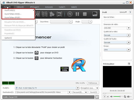
Task: Click the clip scissors icon in the toolbar
Action: 38,14
